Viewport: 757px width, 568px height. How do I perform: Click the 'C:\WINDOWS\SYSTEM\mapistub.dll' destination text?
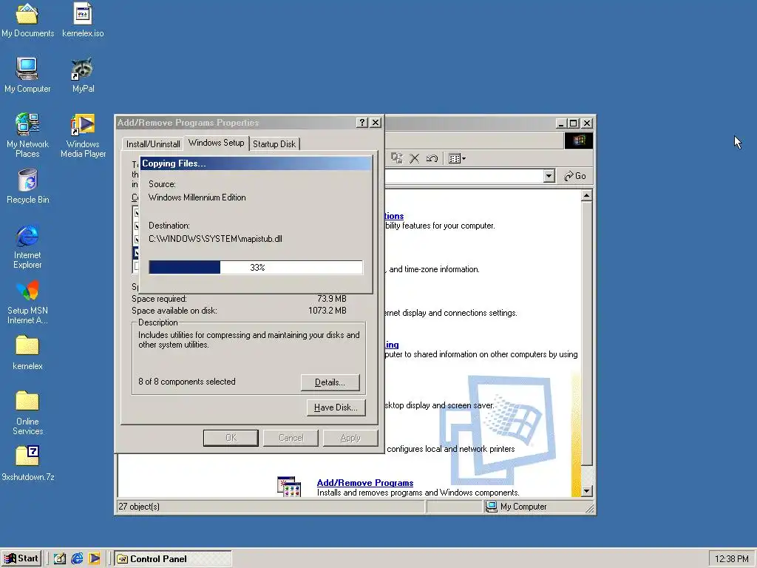[215, 239]
